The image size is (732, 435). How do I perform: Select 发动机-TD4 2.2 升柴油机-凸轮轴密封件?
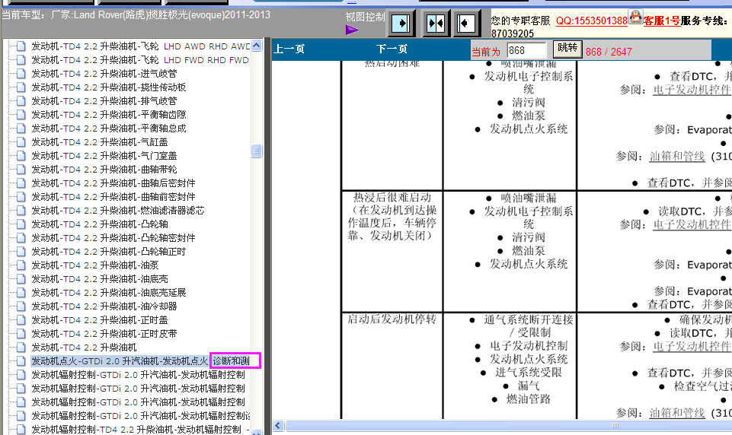click(x=113, y=238)
